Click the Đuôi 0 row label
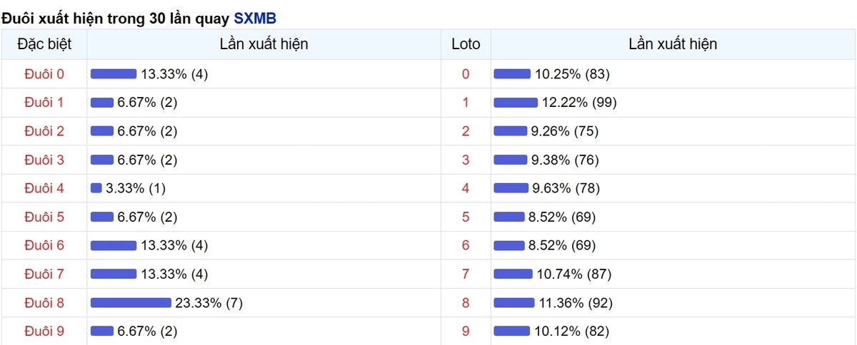This screenshot has width=857, height=345. click(44, 74)
